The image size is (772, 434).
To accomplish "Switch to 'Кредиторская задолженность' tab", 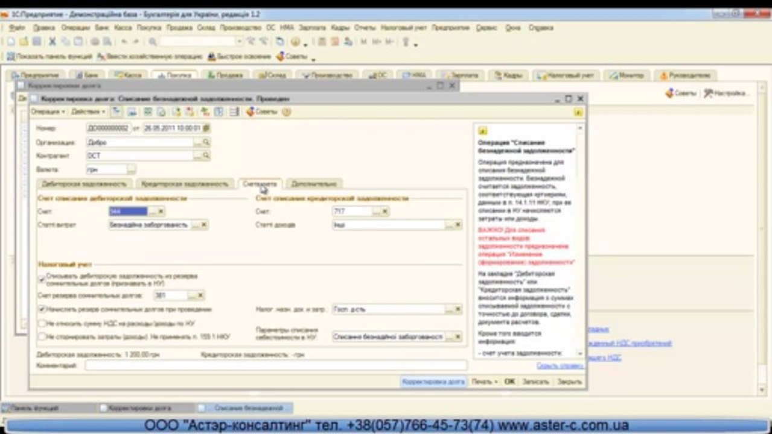I will [185, 184].
